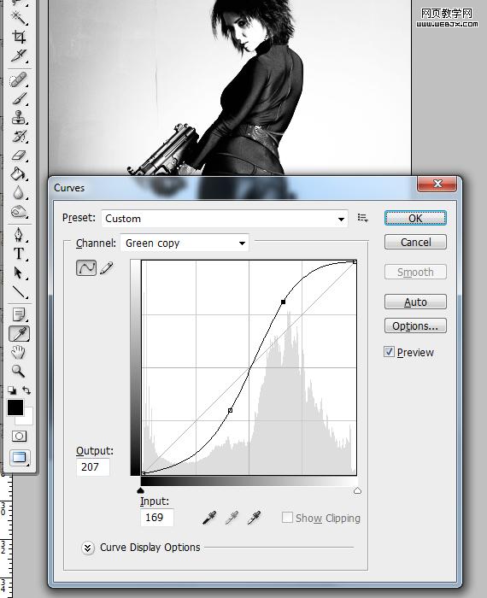
Task: Click the disabled Smooth button
Action: (x=415, y=273)
